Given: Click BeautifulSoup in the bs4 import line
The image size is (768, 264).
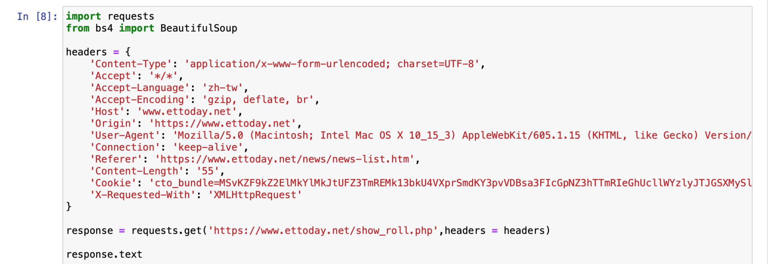Looking at the screenshot, I should coord(199,28).
